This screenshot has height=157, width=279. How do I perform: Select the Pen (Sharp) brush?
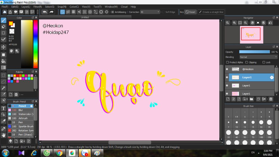(x=21, y=135)
